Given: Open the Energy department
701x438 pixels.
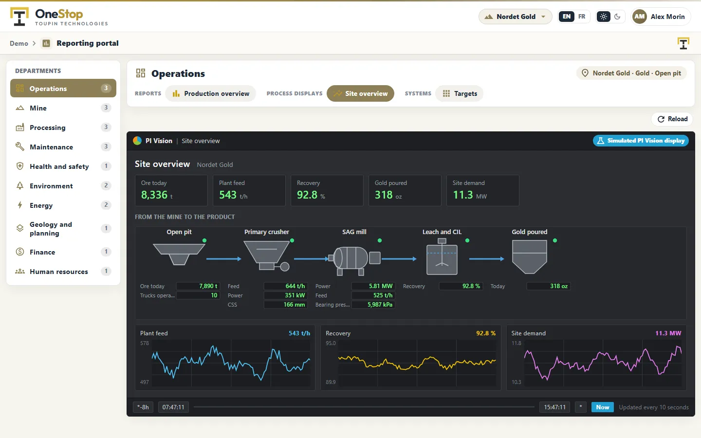Looking at the screenshot, I should click(63, 205).
